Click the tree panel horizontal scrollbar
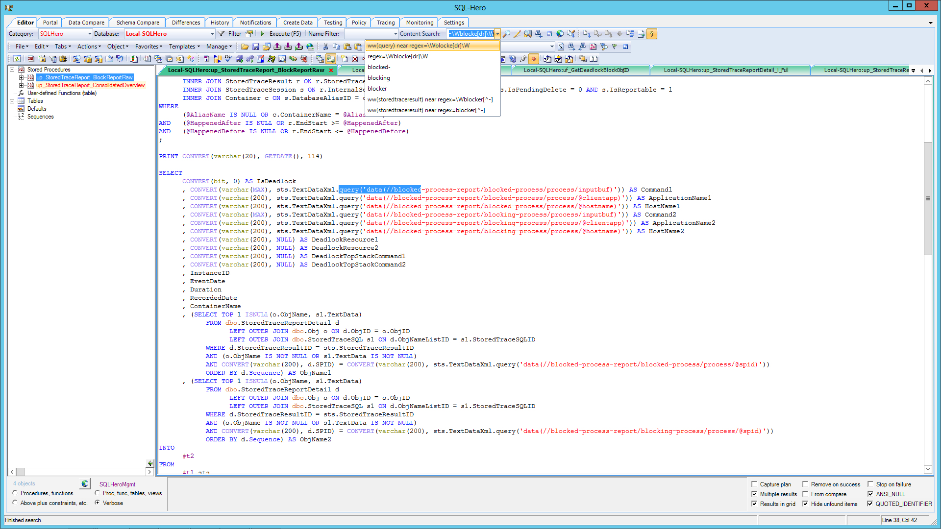941x529 pixels. pos(81,472)
